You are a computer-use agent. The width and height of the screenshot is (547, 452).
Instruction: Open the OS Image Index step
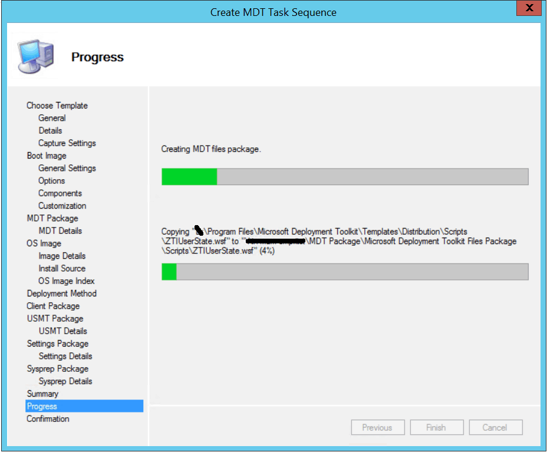point(66,281)
